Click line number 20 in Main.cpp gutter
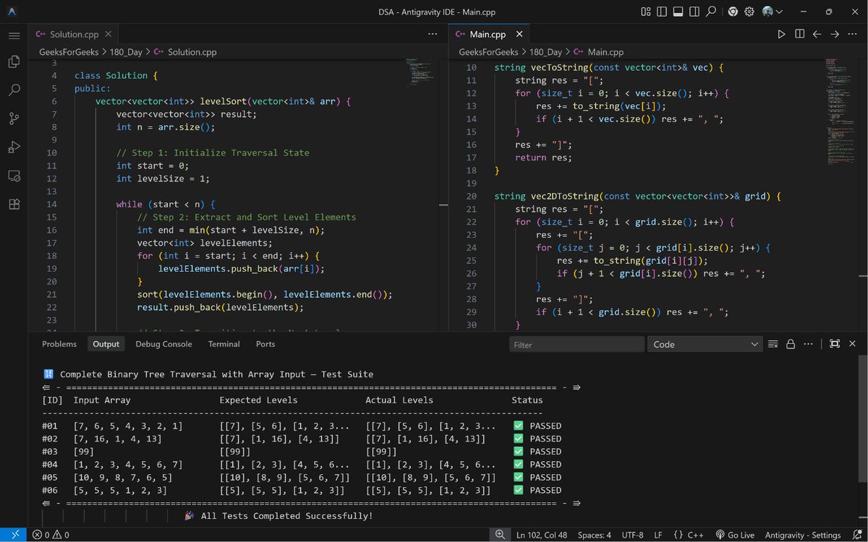 pyautogui.click(x=471, y=196)
